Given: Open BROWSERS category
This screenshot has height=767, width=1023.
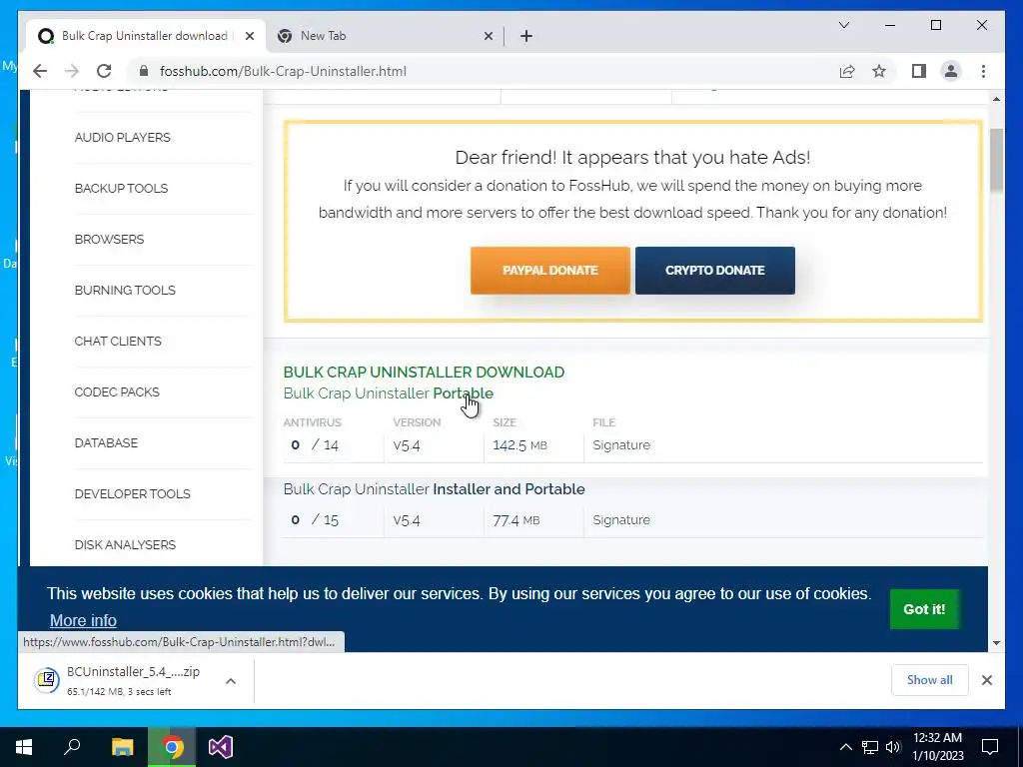Looking at the screenshot, I should click(x=109, y=240).
